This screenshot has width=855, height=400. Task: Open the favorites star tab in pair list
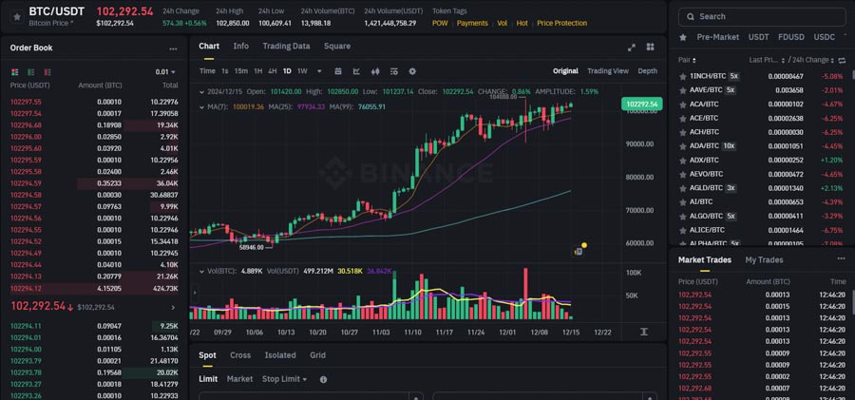click(x=683, y=37)
